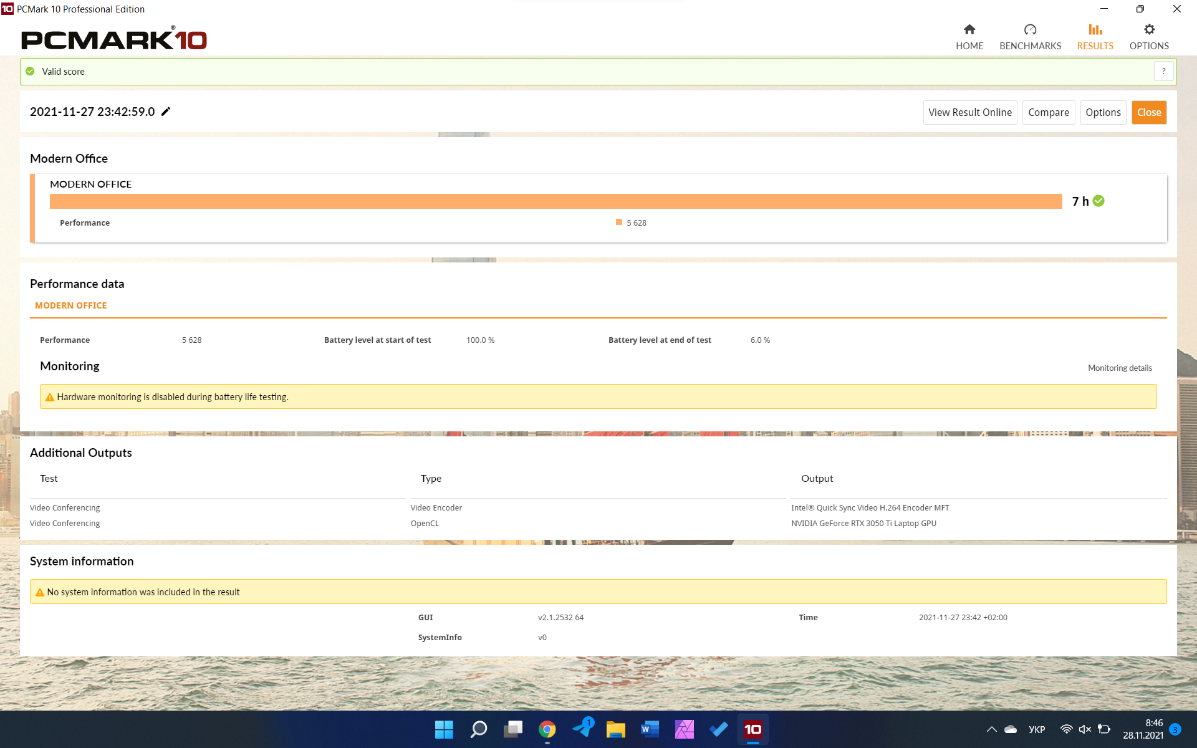Image resolution: width=1197 pixels, height=748 pixels.
Task: Click NVIDIA GeForce RTX 3050 Ti Laptop GPU
Action: 863,523
